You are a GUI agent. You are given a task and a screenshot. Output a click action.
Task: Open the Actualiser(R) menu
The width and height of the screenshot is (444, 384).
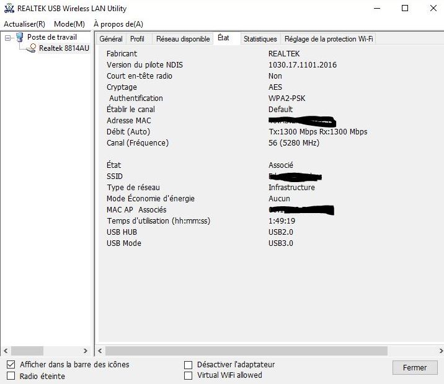point(24,24)
